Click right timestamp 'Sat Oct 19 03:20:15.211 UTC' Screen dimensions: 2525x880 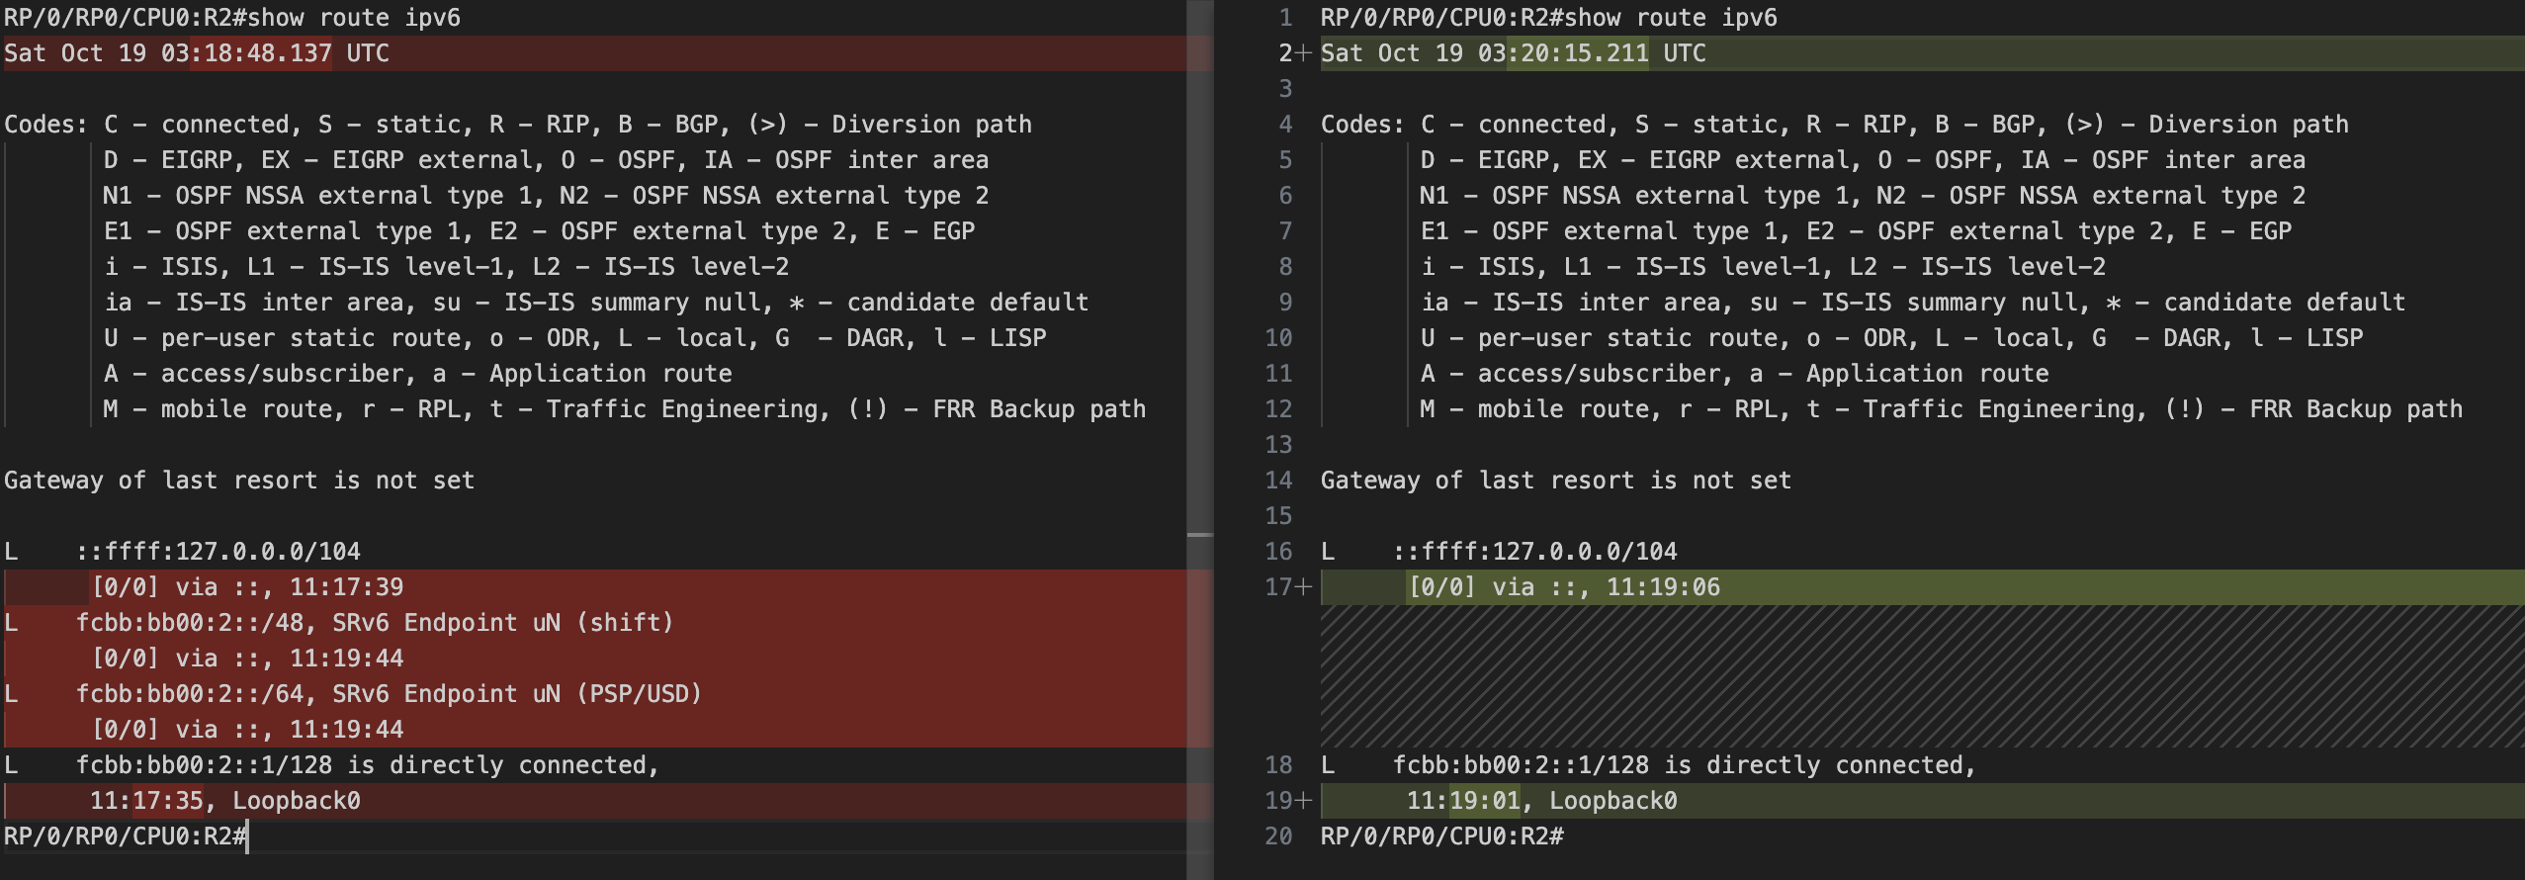pyautogui.click(x=1514, y=53)
